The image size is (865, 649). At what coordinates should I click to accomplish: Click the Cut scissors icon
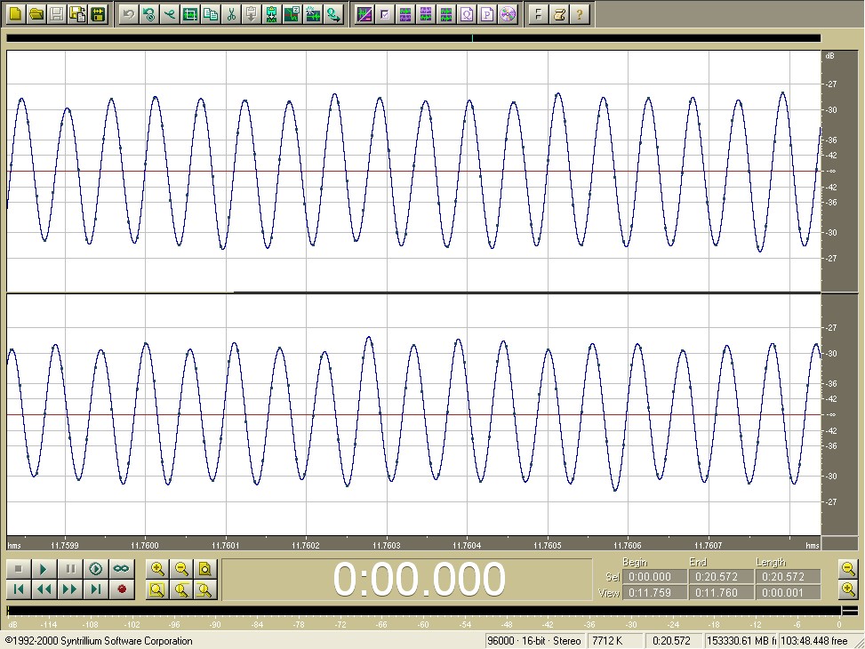tap(231, 14)
